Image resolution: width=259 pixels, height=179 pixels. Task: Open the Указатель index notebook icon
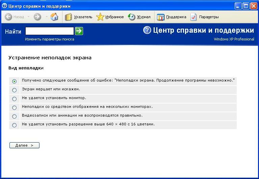(68, 17)
